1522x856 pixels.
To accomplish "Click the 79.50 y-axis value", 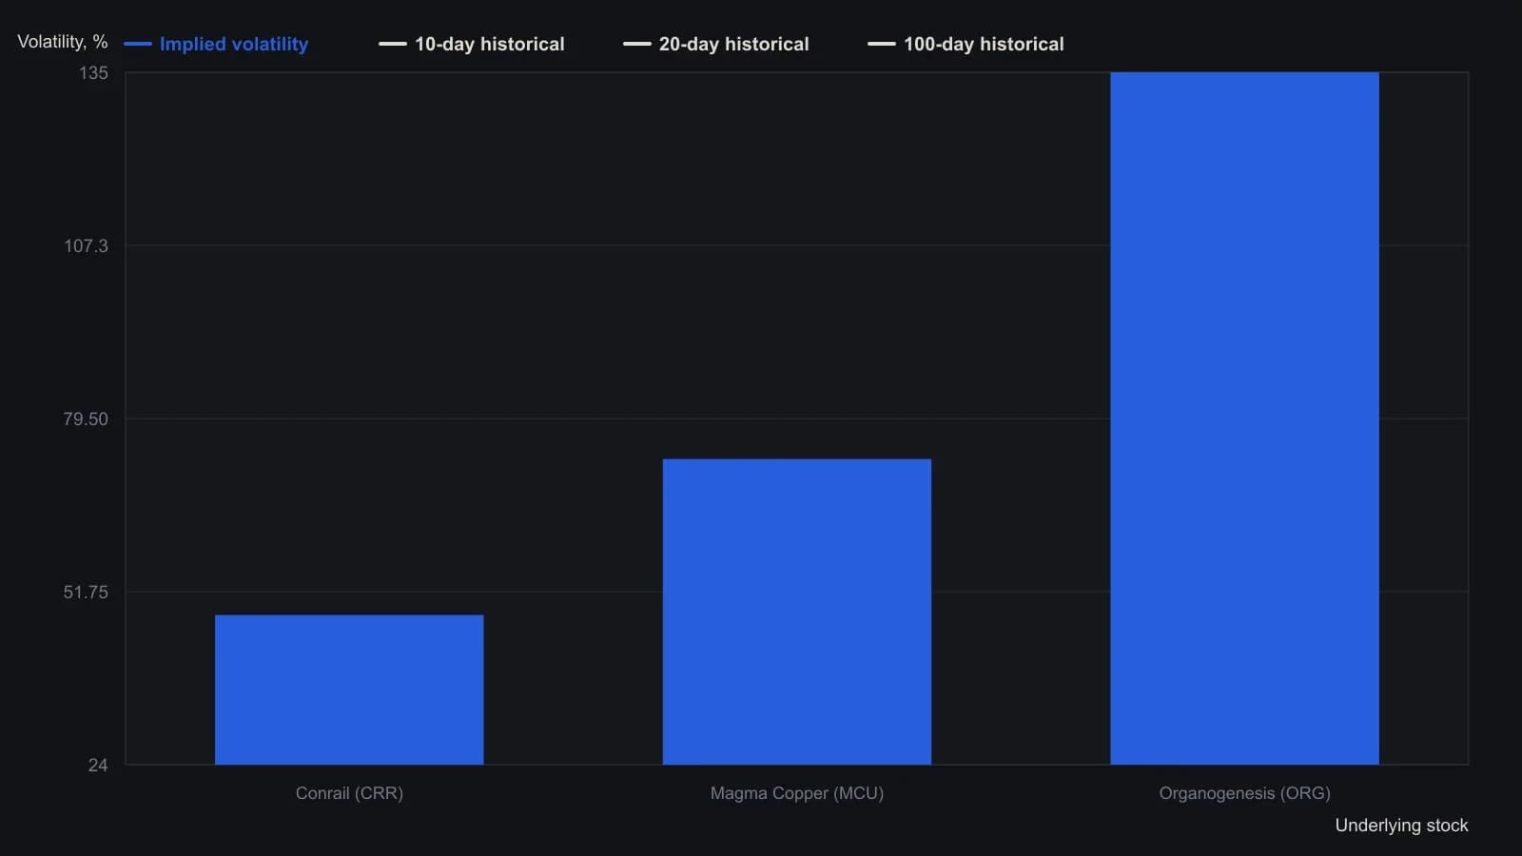I will (x=86, y=419).
